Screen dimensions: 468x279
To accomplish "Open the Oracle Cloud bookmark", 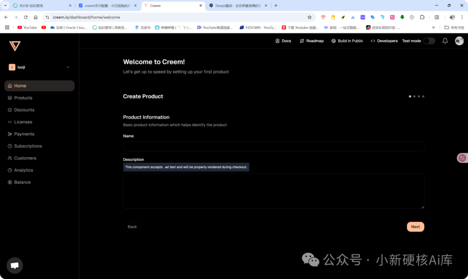I will coord(68,27).
